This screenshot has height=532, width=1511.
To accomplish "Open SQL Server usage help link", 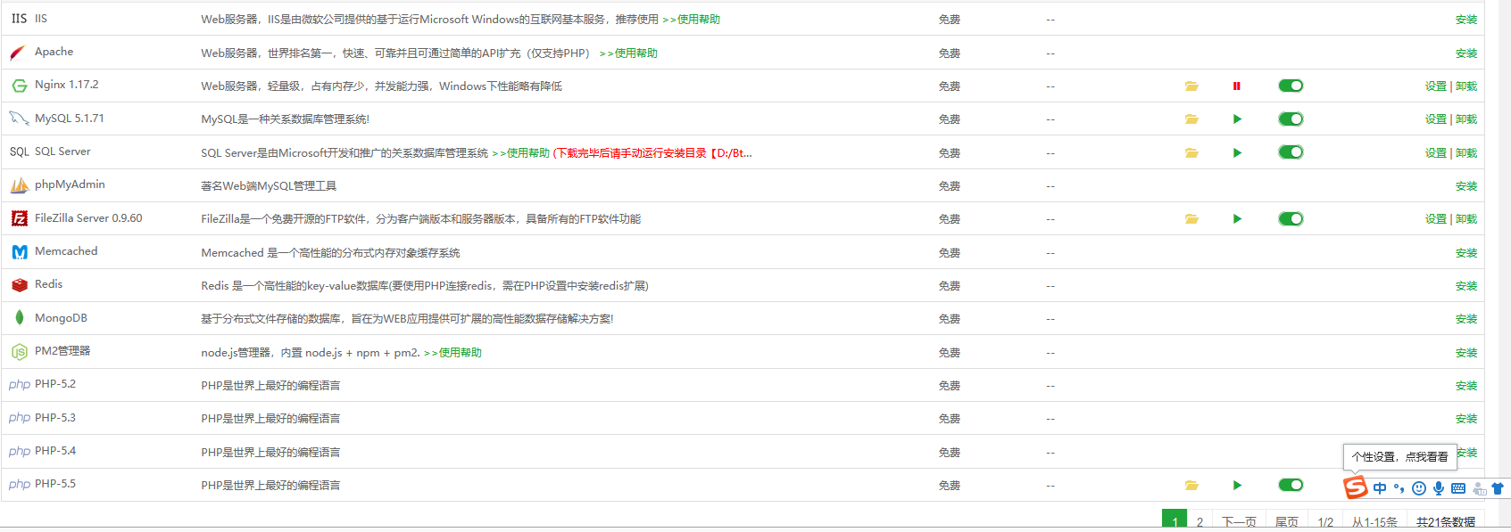I will 520,153.
